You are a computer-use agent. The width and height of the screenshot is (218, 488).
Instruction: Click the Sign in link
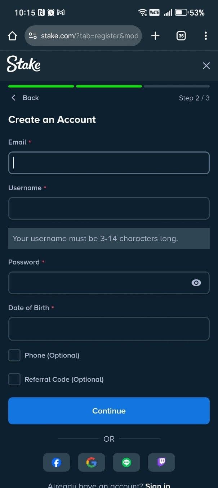point(157,485)
